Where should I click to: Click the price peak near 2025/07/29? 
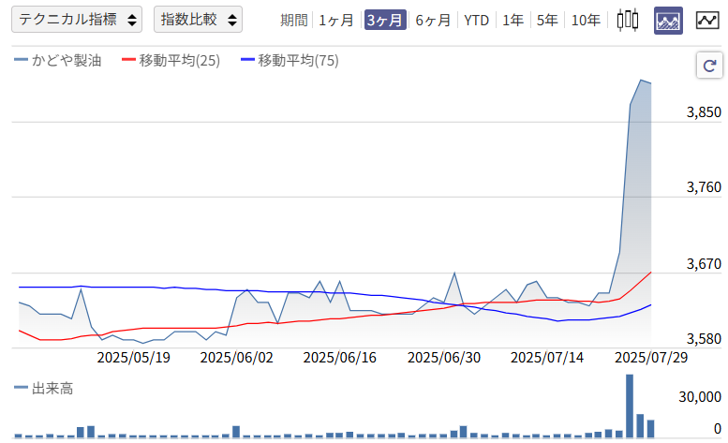click(641, 81)
